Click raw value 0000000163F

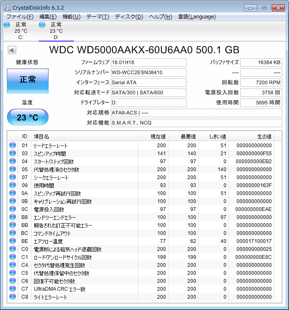[254, 185]
